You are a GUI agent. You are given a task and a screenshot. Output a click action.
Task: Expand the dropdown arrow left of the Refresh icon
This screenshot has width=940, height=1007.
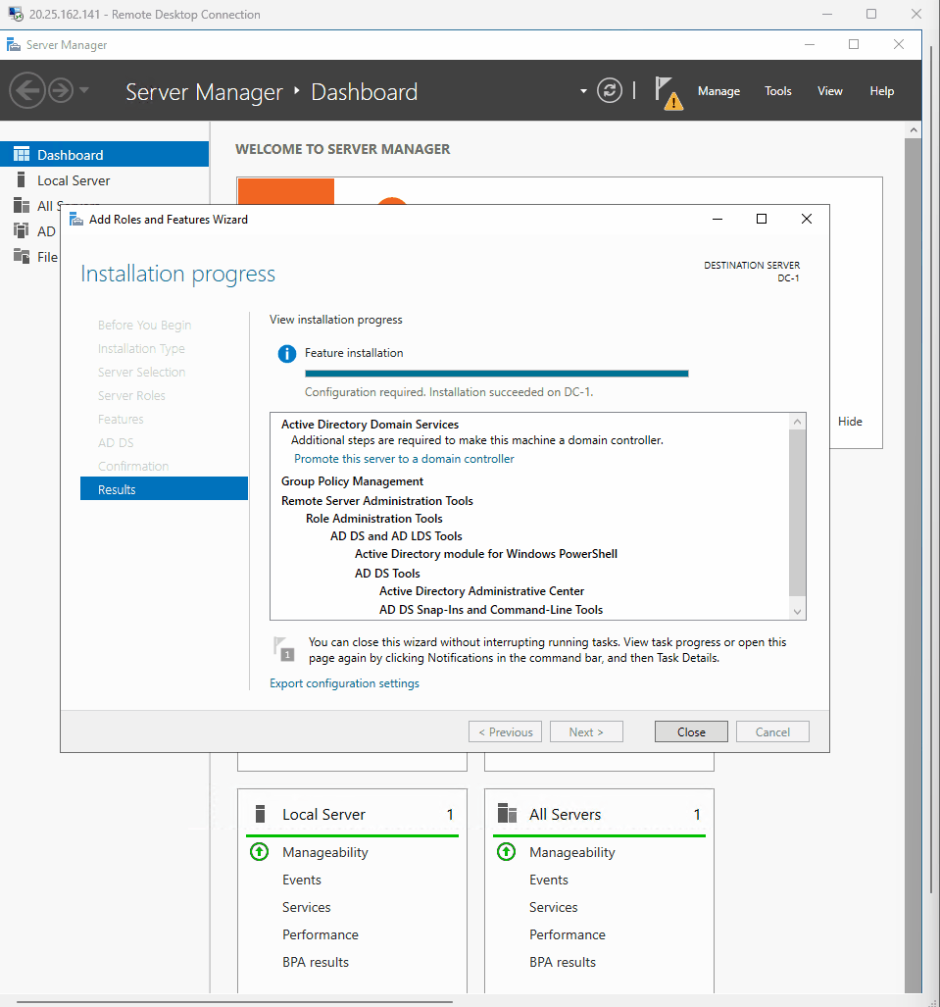tap(583, 91)
